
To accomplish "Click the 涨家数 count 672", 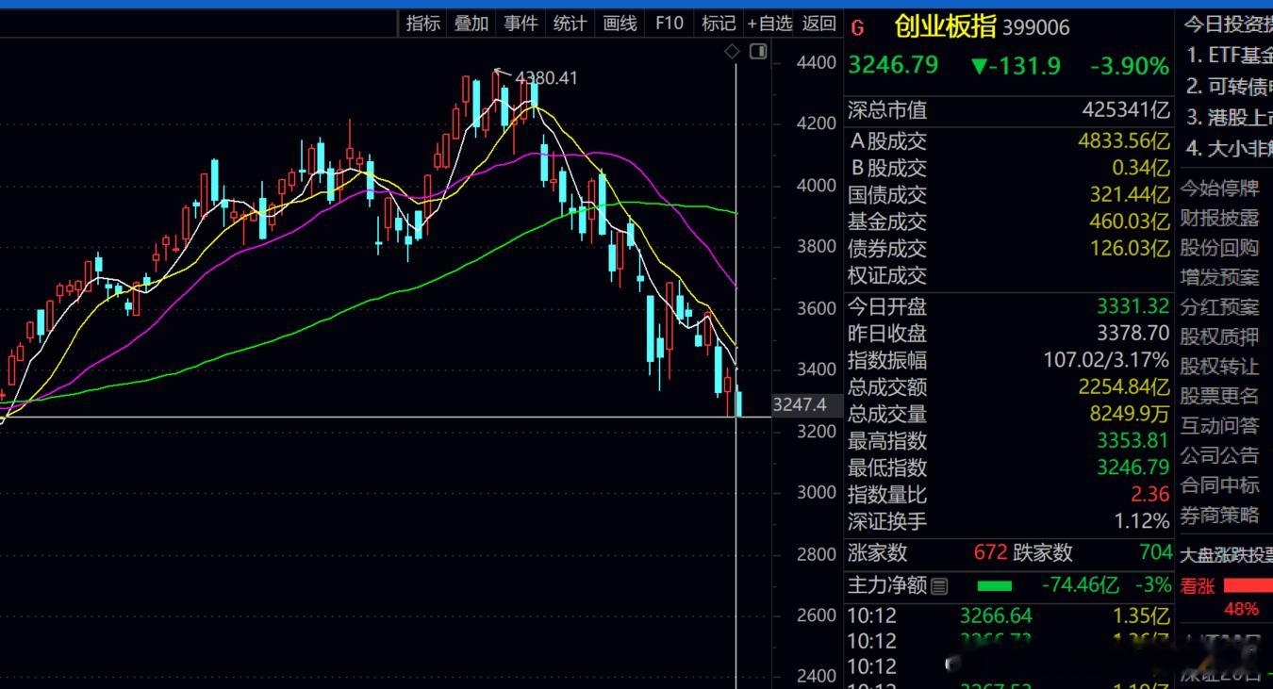I will 991,552.
